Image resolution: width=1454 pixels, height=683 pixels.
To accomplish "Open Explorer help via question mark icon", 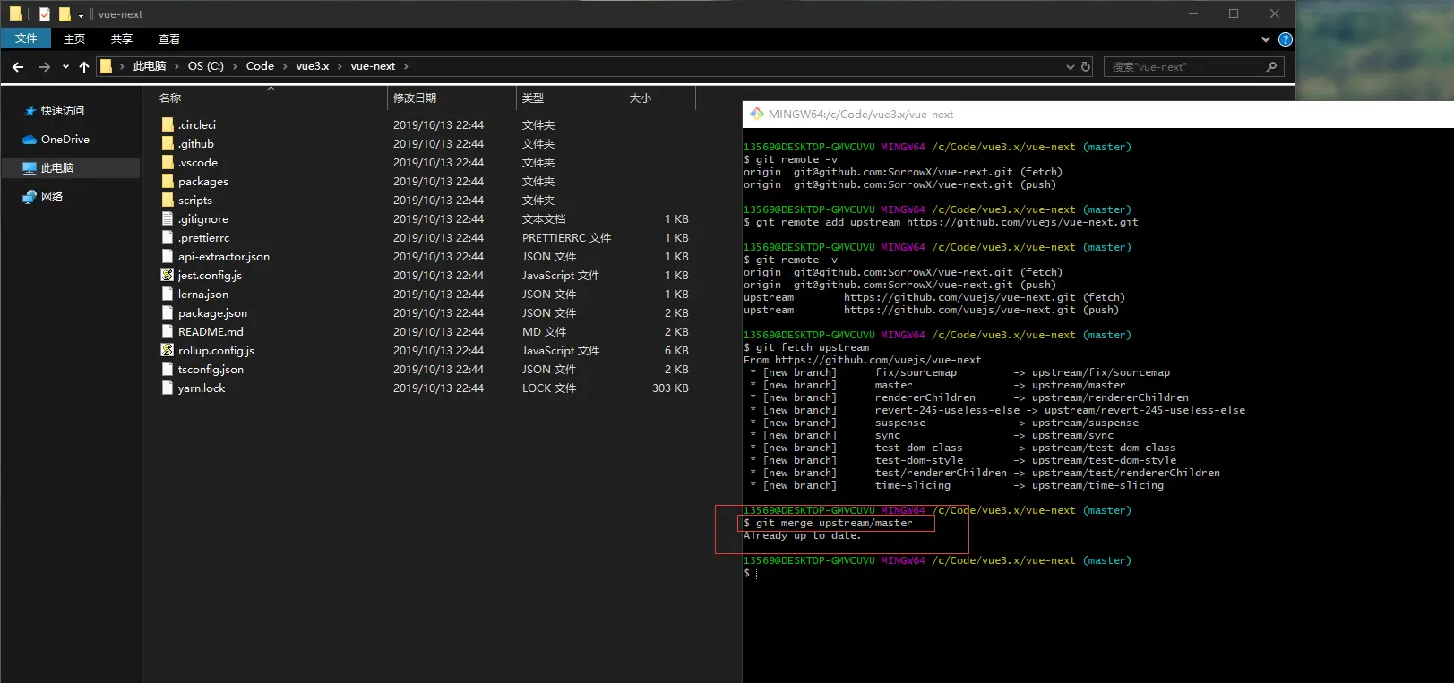I will pyautogui.click(x=1286, y=39).
